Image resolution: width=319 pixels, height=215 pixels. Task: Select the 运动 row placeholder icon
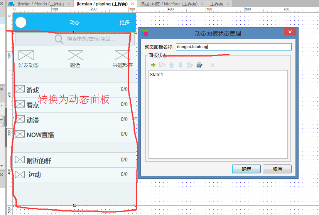[20, 175]
